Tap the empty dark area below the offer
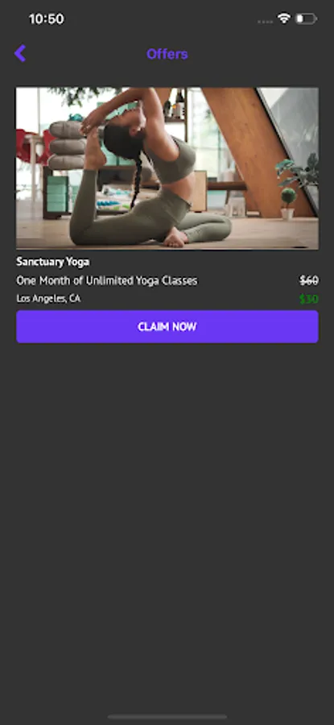The image size is (334, 725). [167, 527]
